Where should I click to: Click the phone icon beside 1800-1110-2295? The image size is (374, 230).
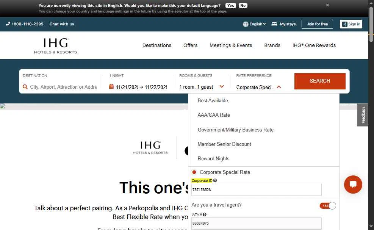(x=8, y=23)
